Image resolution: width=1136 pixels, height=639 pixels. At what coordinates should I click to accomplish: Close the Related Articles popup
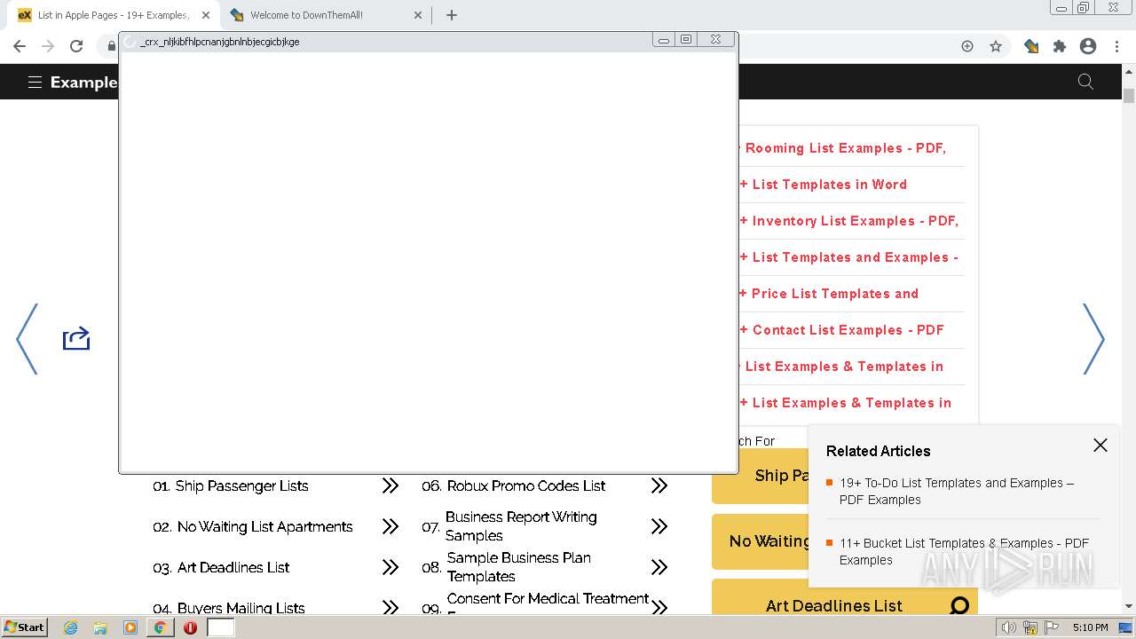click(1100, 446)
